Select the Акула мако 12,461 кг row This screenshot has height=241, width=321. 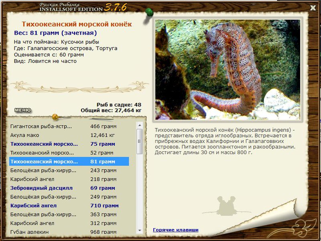pos(69,135)
